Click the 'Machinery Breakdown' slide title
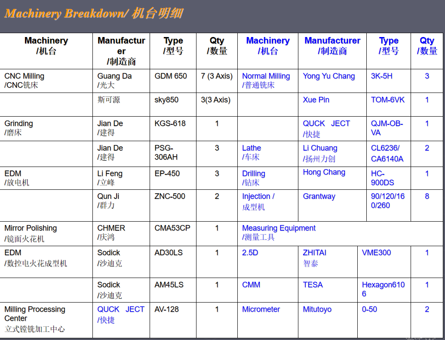The height and width of the screenshot is (340, 445). pyautogui.click(x=94, y=13)
